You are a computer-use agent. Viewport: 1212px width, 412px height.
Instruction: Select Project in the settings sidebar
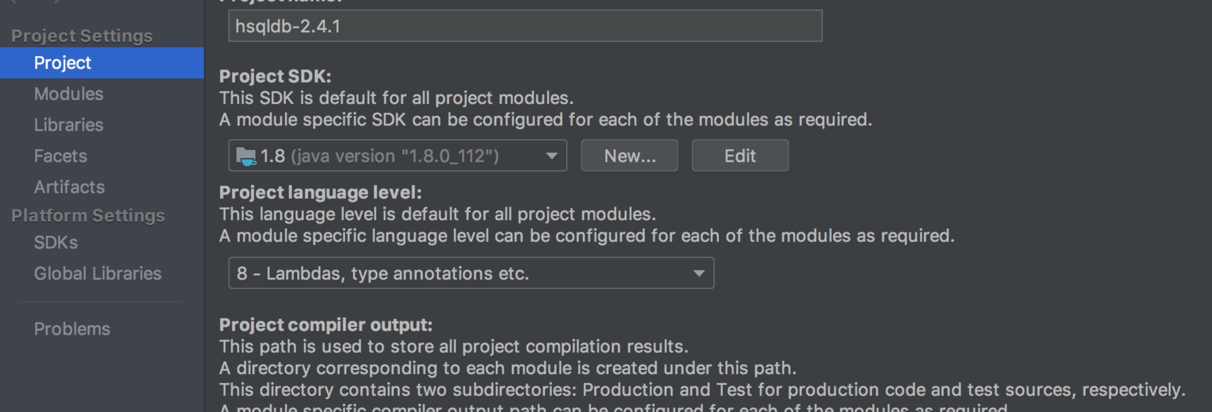click(102, 62)
